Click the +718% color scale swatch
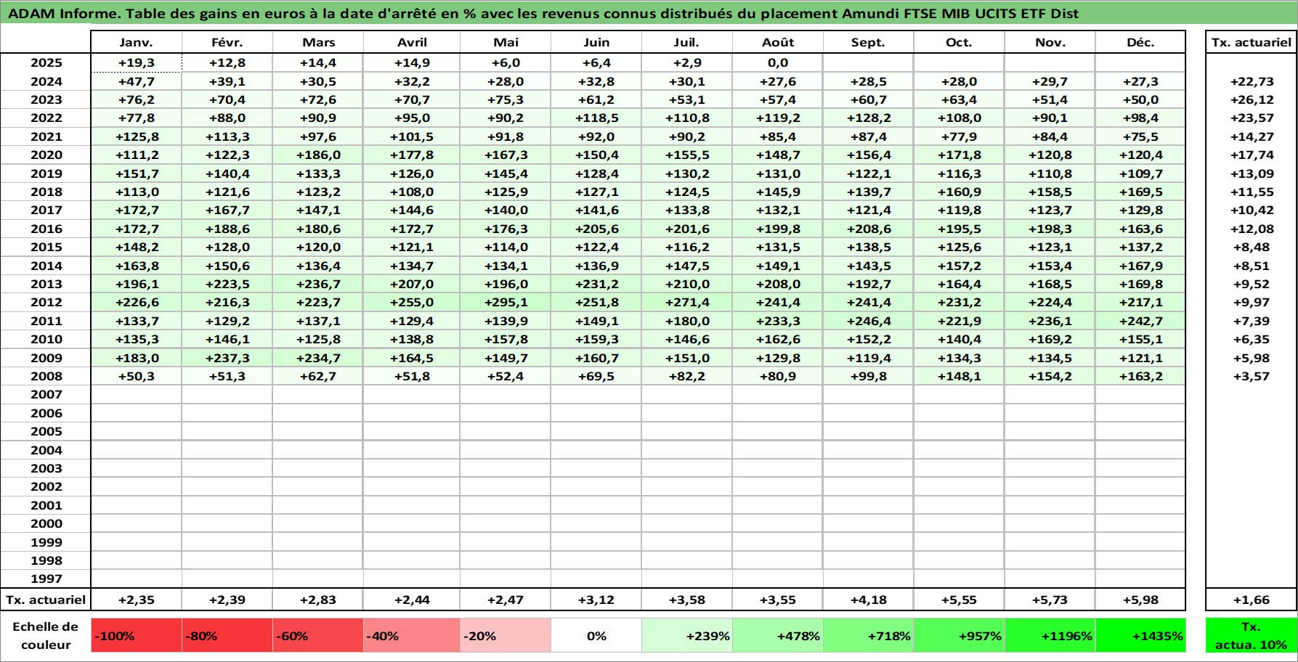1298x662 pixels. click(869, 636)
